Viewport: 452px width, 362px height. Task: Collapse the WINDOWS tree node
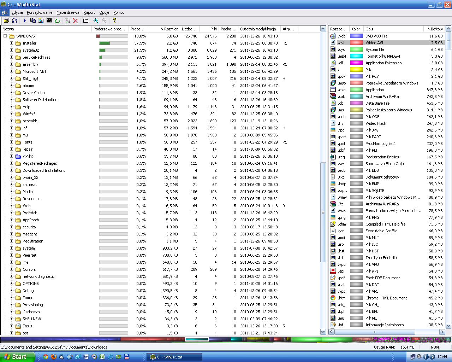pos(5,36)
